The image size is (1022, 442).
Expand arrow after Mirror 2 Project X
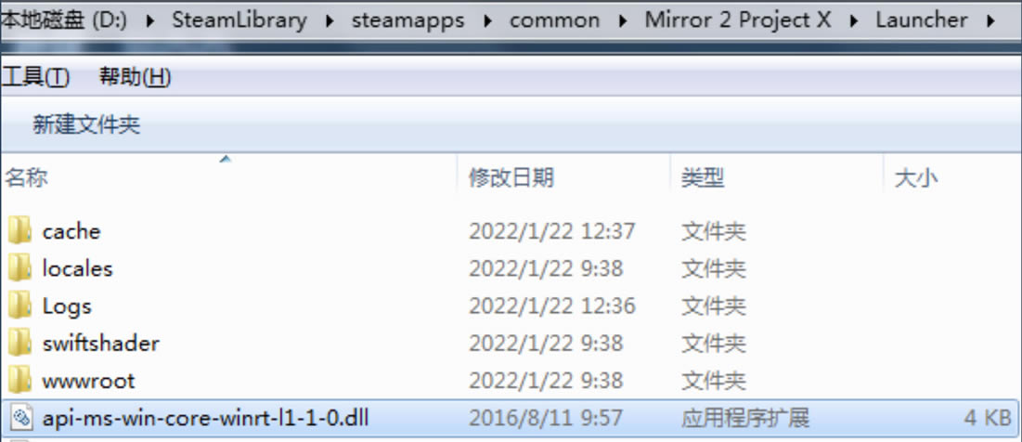853,20
